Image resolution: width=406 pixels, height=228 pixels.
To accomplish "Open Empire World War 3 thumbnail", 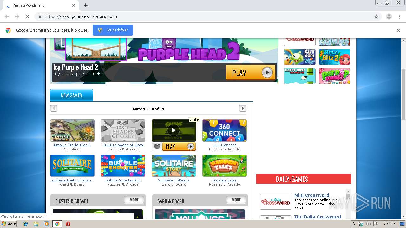I will 72,130.
